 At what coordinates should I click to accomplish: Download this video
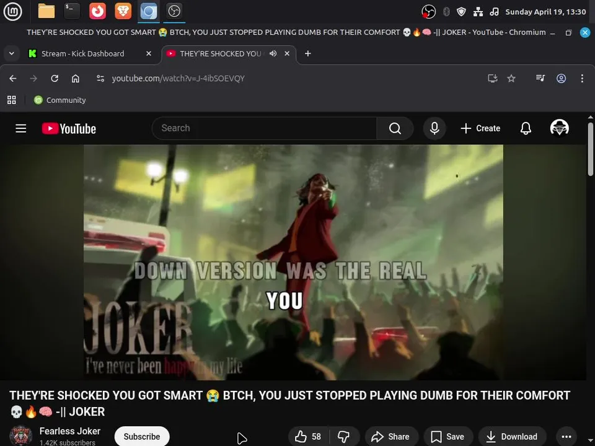pyautogui.click(x=513, y=437)
